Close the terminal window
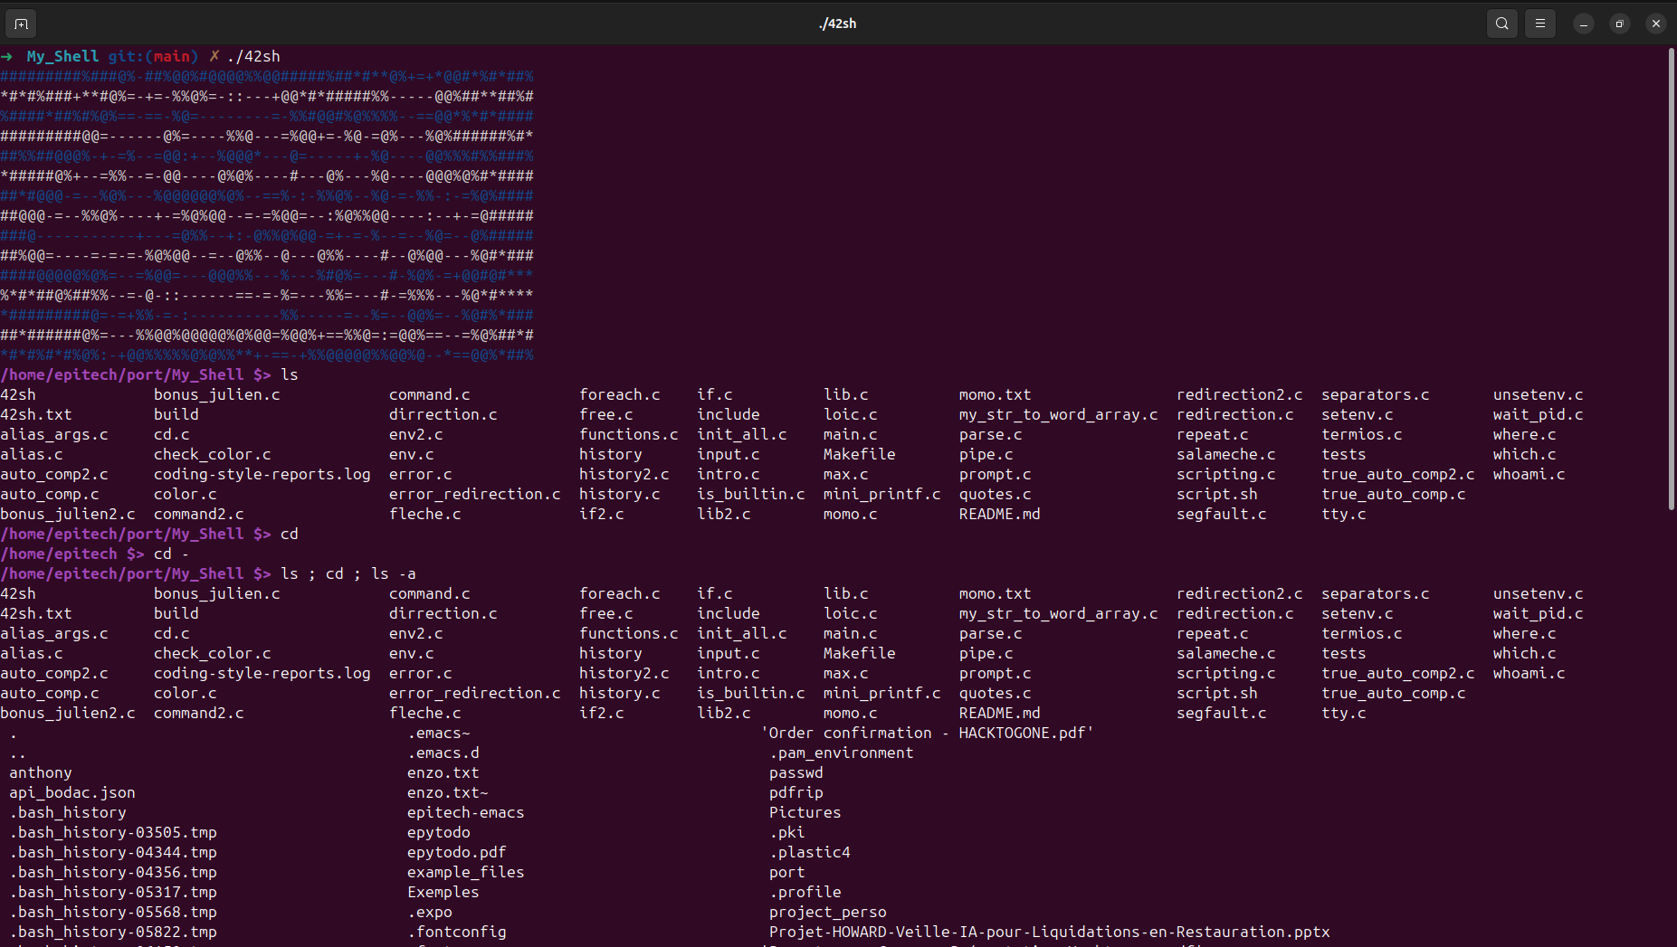This screenshot has width=1677, height=947. click(x=1655, y=24)
